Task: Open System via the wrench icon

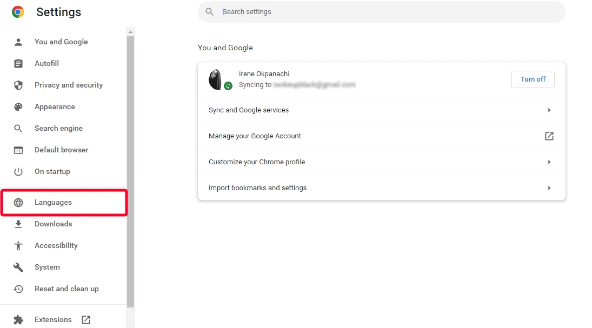Action: (x=19, y=267)
